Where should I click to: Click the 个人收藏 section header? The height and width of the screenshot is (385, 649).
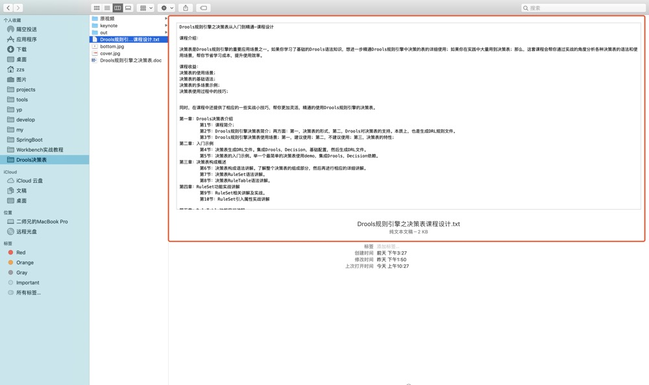(12, 20)
